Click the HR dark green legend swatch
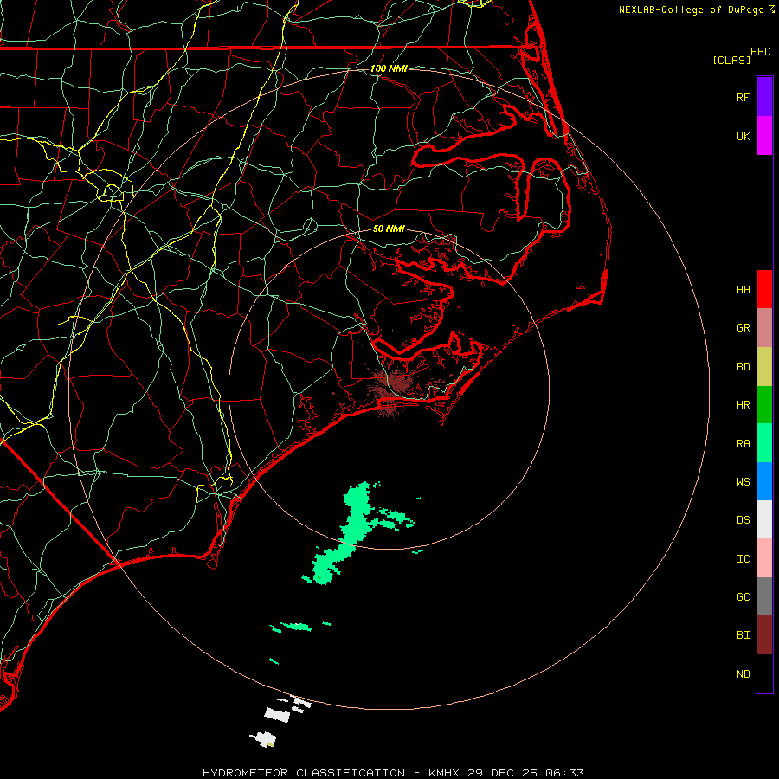Viewport: 779px width, 779px height. click(x=764, y=404)
